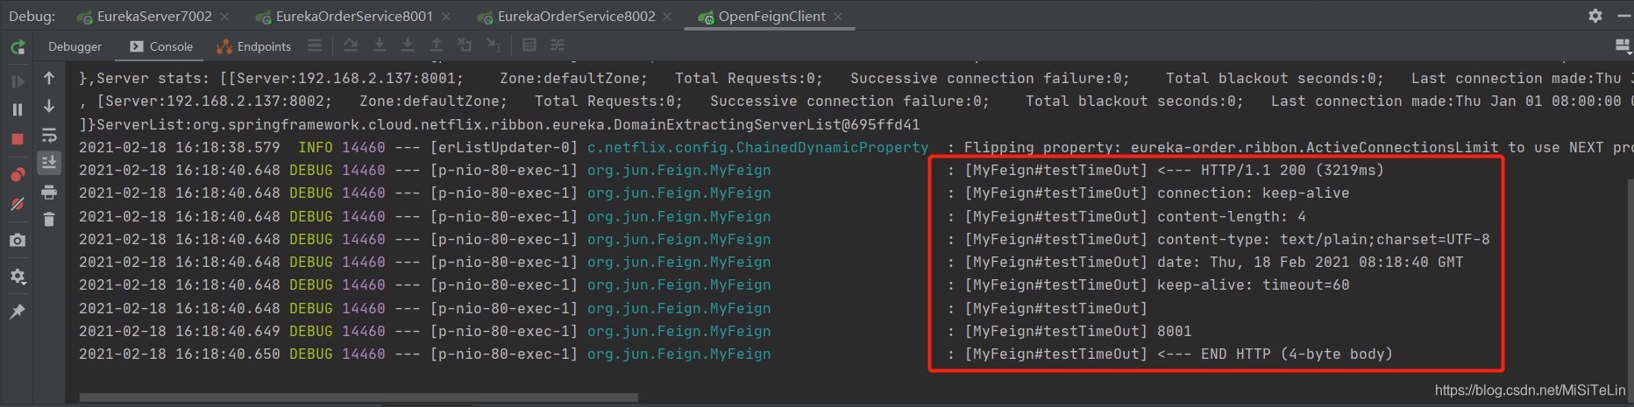The width and height of the screenshot is (1634, 407).
Task: Click the Resume Program icon
Action: coord(18,81)
